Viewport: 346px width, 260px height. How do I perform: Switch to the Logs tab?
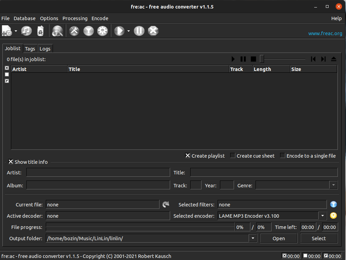click(45, 49)
